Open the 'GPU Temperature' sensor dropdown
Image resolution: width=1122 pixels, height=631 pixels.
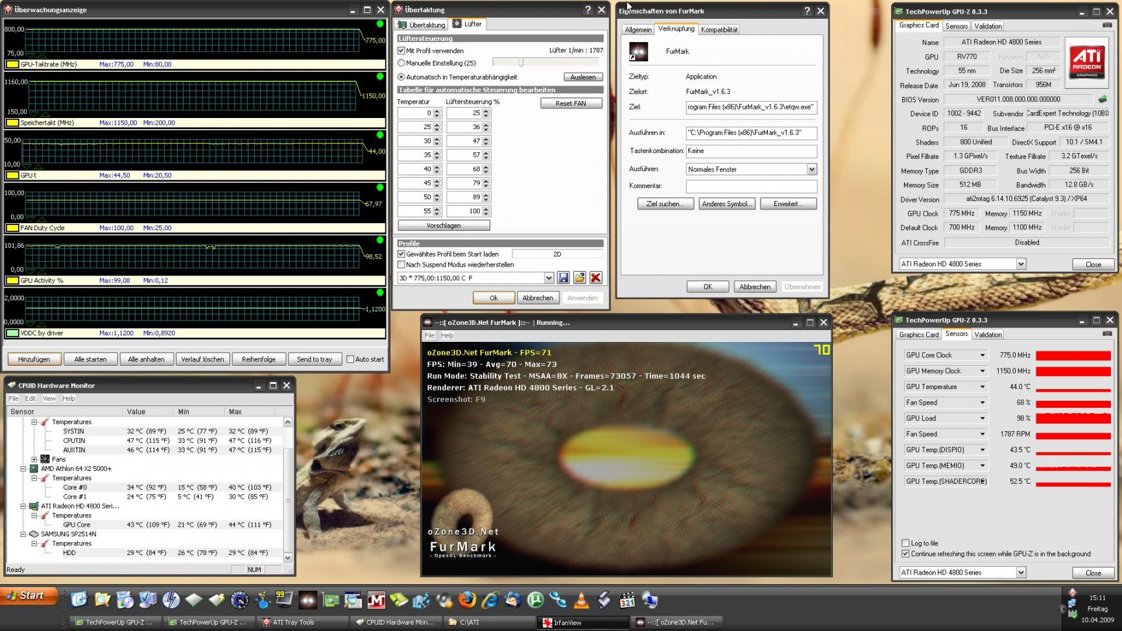pyautogui.click(x=982, y=387)
